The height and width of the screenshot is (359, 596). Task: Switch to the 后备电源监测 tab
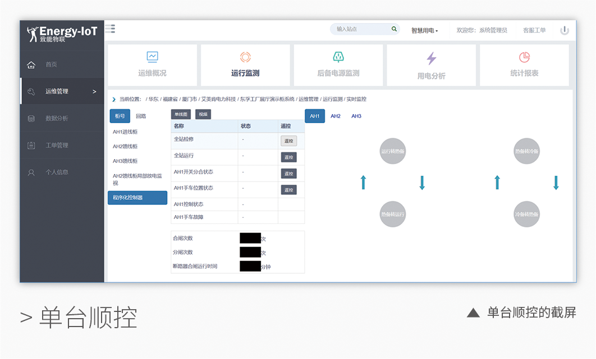pyautogui.click(x=338, y=66)
